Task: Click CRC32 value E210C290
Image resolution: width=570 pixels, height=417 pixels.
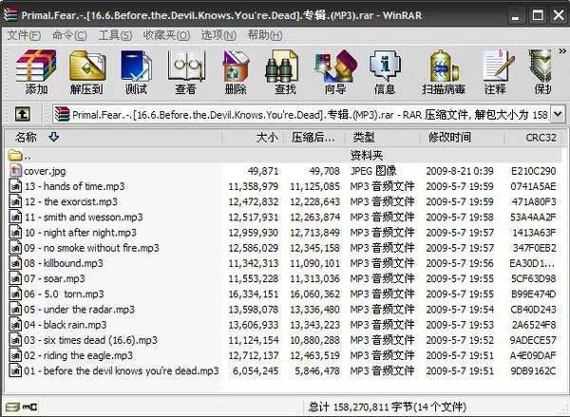Action: pos(533,171)
